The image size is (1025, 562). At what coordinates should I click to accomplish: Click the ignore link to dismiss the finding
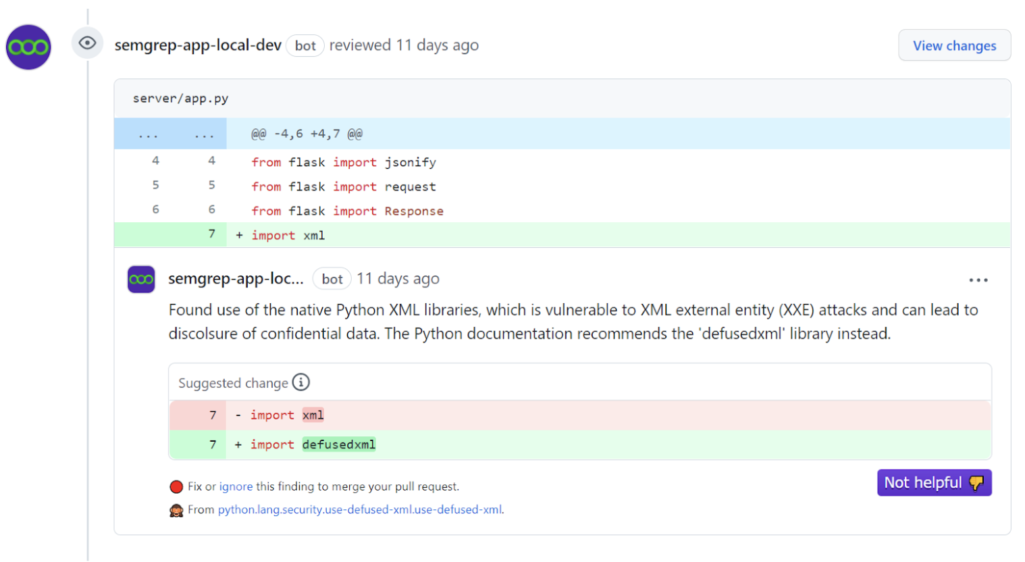click(x=236, y=486)
